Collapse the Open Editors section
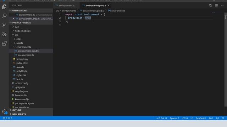 click(31, 11)
